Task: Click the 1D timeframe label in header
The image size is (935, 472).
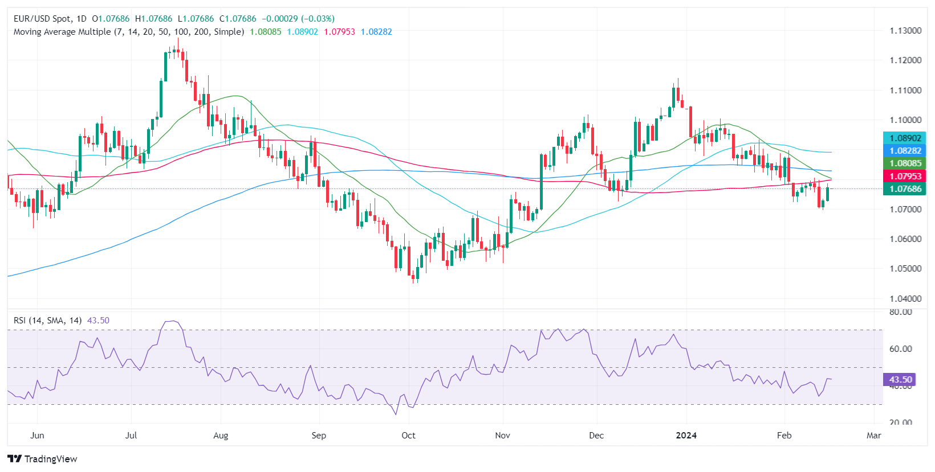Action: pos(81,19)
